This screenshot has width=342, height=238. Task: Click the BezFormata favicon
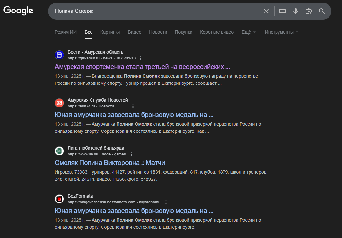pyautogui.click(x=59, y=199)
